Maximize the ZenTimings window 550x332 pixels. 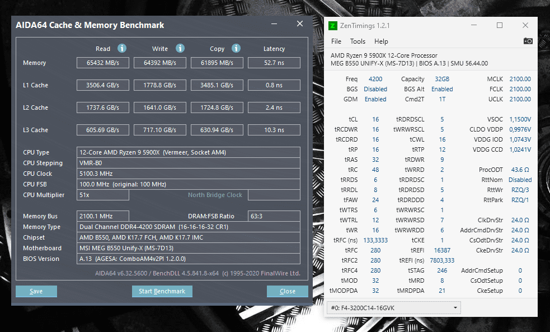click(500, 25)
